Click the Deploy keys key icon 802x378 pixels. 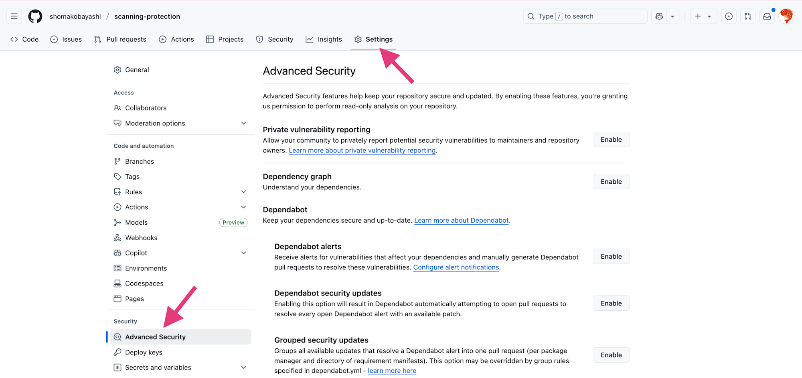coord(117,352)
